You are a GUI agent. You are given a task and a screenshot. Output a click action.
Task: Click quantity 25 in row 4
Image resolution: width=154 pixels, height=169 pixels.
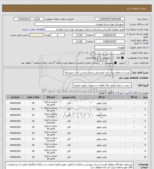[33, 121]
